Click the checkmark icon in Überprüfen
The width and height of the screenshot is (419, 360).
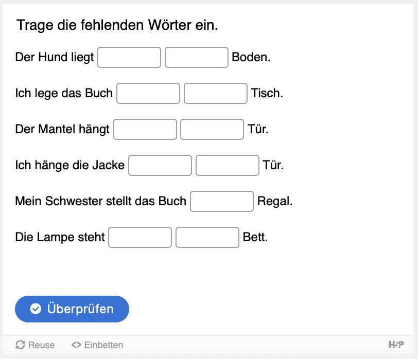pos(36,309)
